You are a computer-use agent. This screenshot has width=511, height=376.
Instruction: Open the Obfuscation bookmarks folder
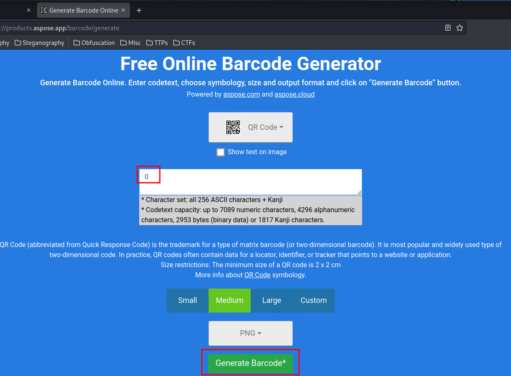(x=94, y=43)
